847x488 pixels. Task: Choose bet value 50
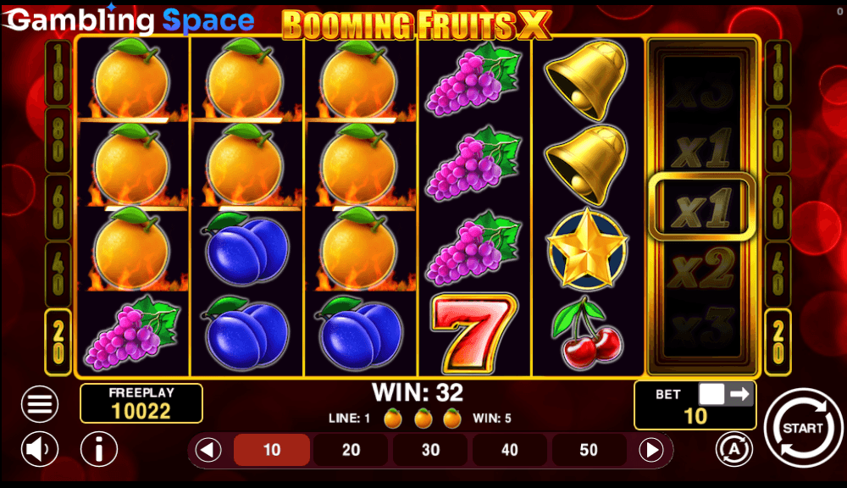tap(589, 450)
